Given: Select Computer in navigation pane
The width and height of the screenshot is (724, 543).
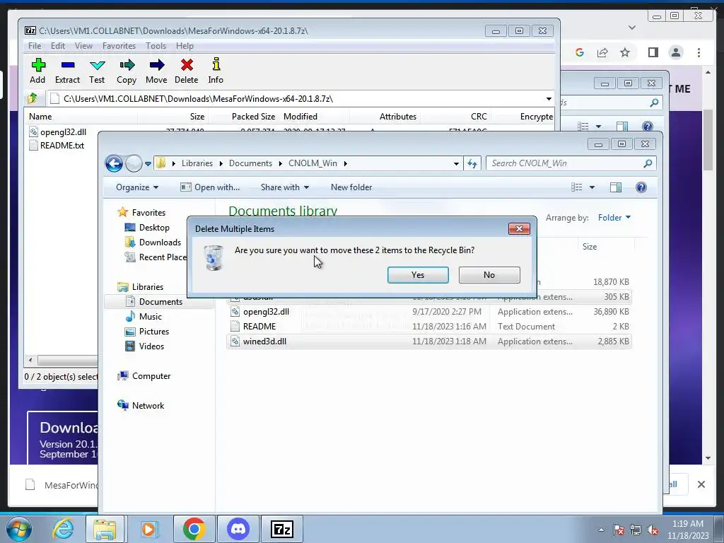Looking at the screenshot, I should pos(144,376).
